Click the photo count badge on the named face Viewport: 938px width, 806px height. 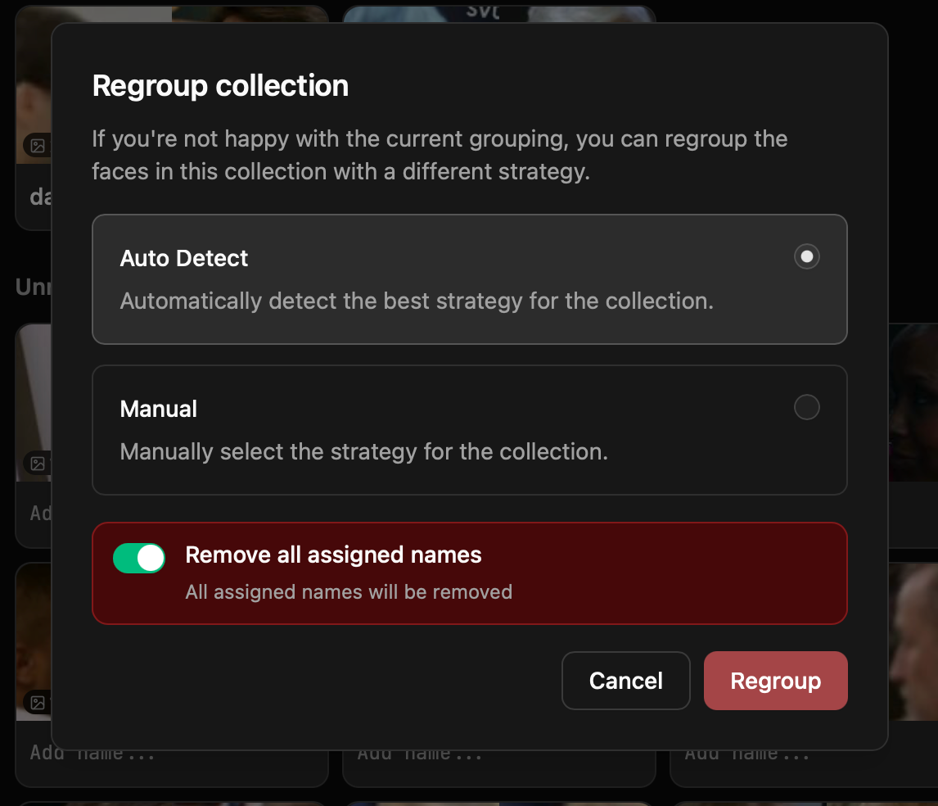click(x=36, y=145)
